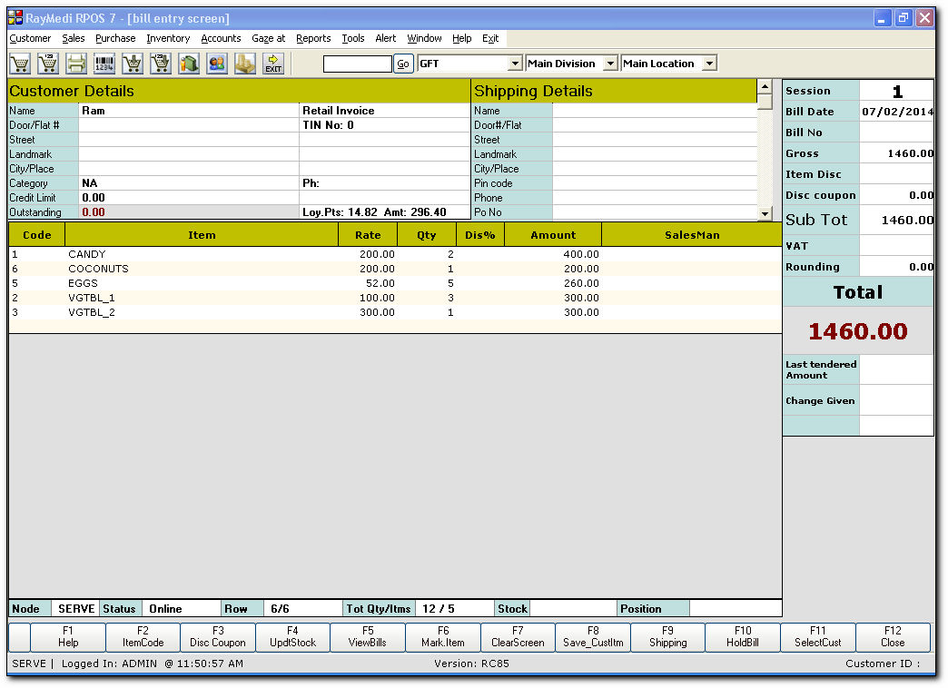Screen dimensions: 948x688
Task: Click the barcode 1234 toolbar icon
Action: click(104, 64)
